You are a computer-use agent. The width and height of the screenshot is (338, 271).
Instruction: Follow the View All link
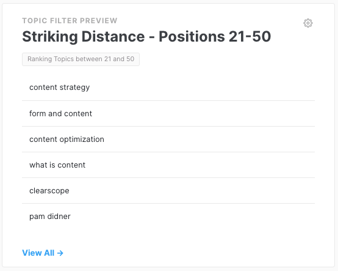point(43,253)
